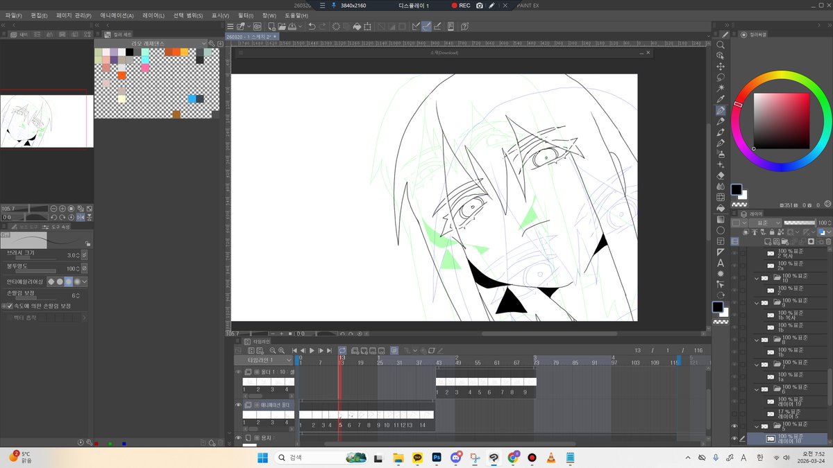Collapse the layer folder 9
833x468 pixels.
click(757, 303)
